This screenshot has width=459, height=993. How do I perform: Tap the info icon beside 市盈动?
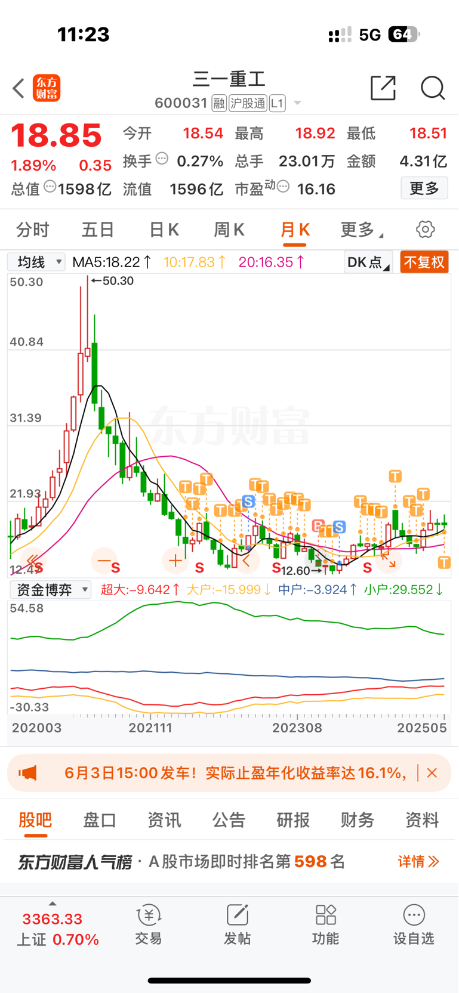coord(284,187)
